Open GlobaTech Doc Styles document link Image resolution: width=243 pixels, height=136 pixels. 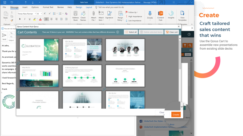155,121
